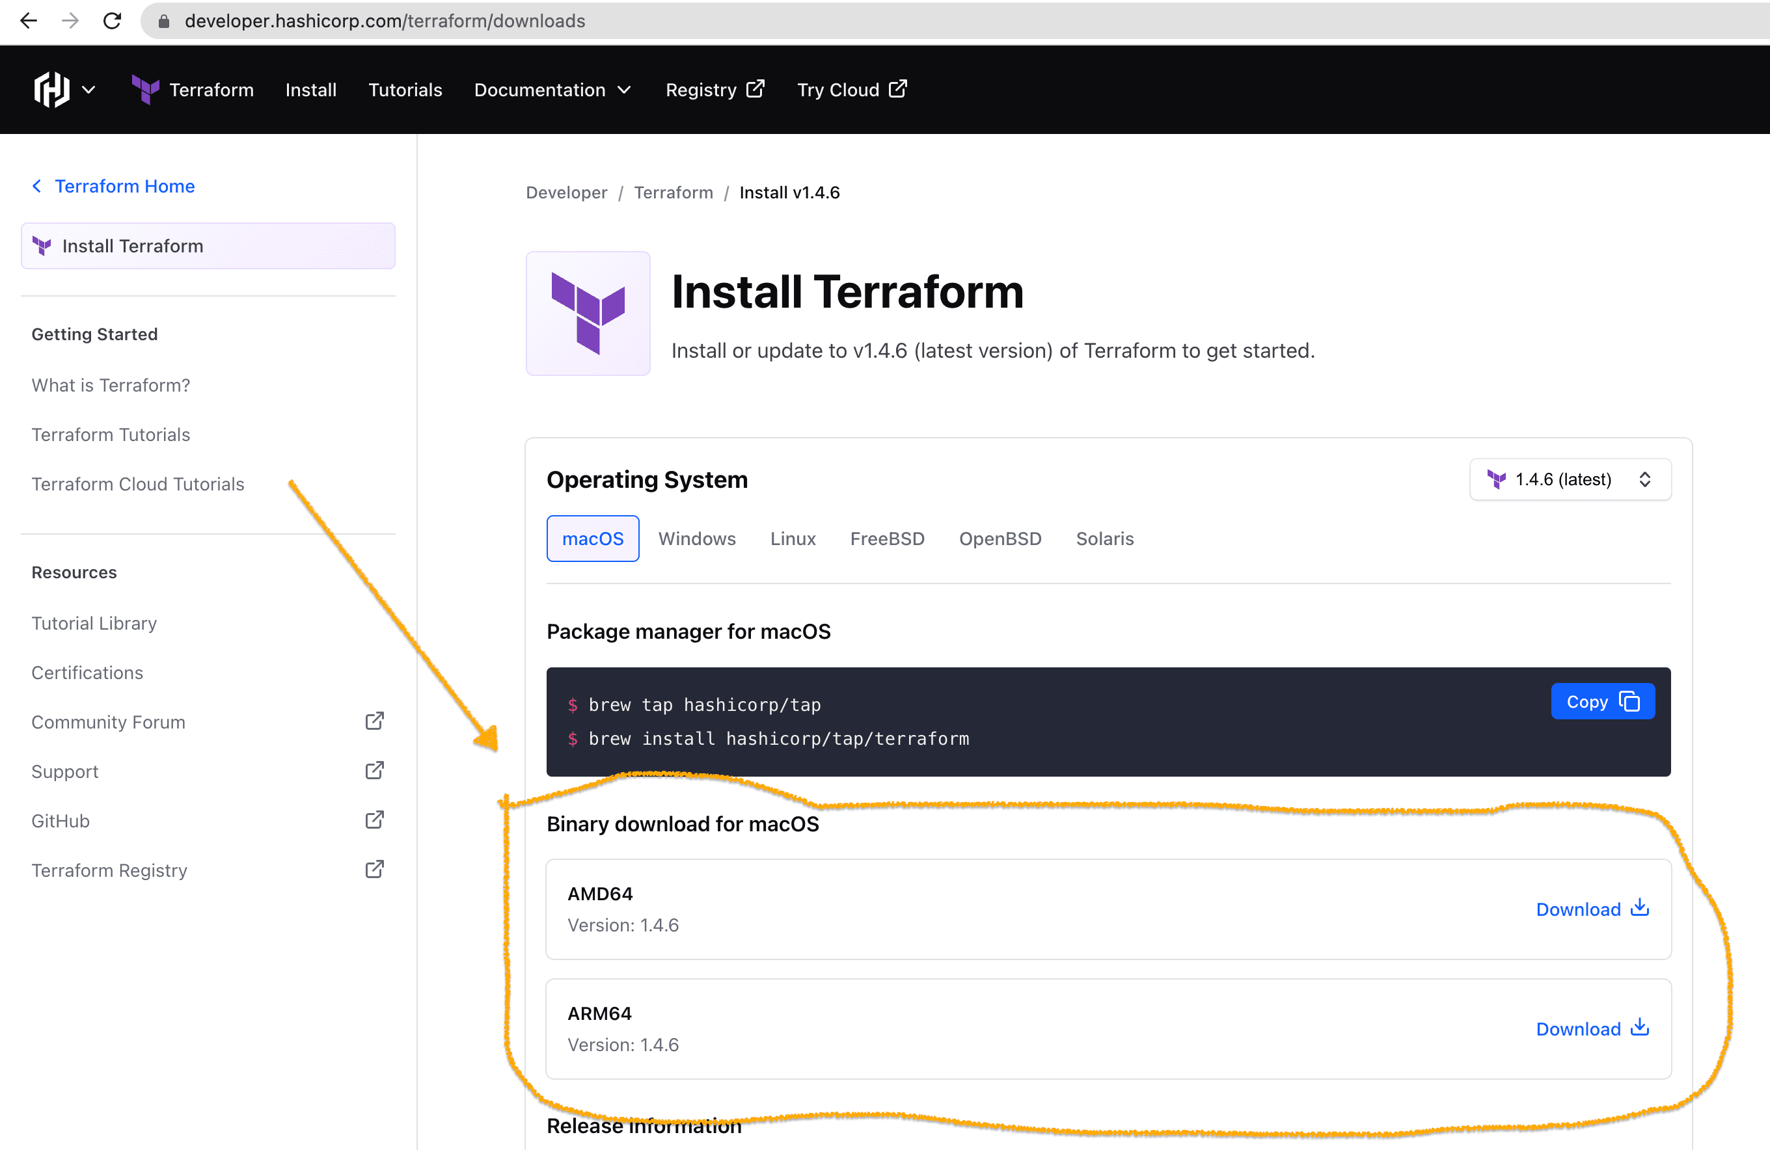Open Install in top navigation

click(x=311, y=90)
